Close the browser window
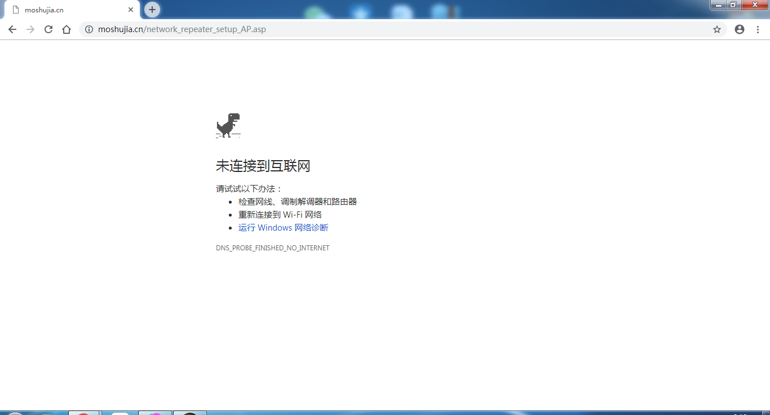The width and height of the screenshot is (770, 415). (x=755, y=5)
